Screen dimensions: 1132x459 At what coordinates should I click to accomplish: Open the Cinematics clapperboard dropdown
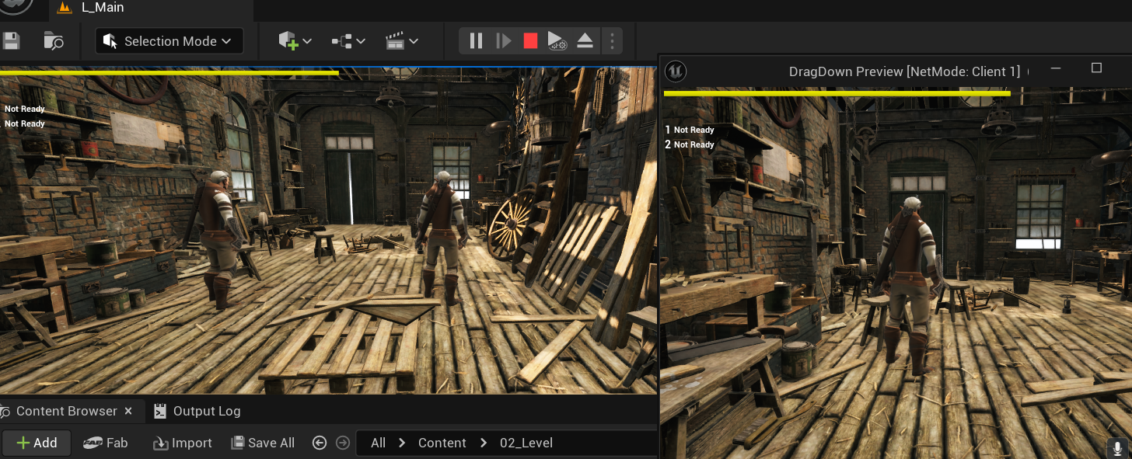[x=402, y=41]
